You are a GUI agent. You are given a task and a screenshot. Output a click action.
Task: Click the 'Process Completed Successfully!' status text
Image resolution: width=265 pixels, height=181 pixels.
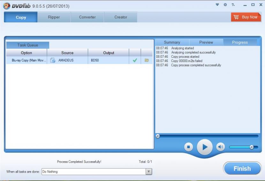79,162
